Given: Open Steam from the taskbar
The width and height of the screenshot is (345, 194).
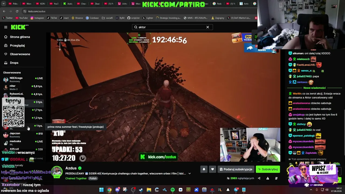Looking at the screenshot, I should point(141,190).
